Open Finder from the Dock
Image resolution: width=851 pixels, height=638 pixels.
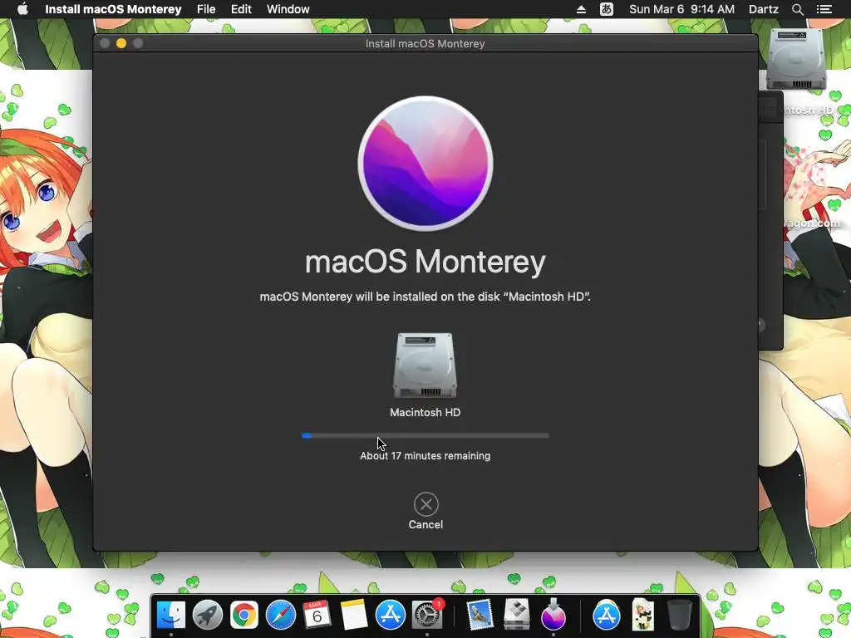pos(171,616)
